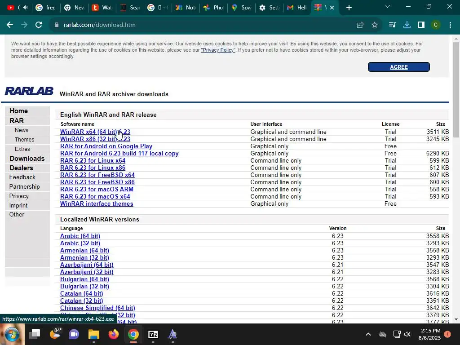This screenshot has width=460, height=345.
Task: Open the weather widget showing 84°
Action: 54,334
